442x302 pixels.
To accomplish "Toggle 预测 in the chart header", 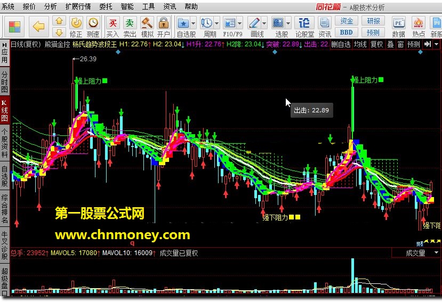I will coord(414,44).
